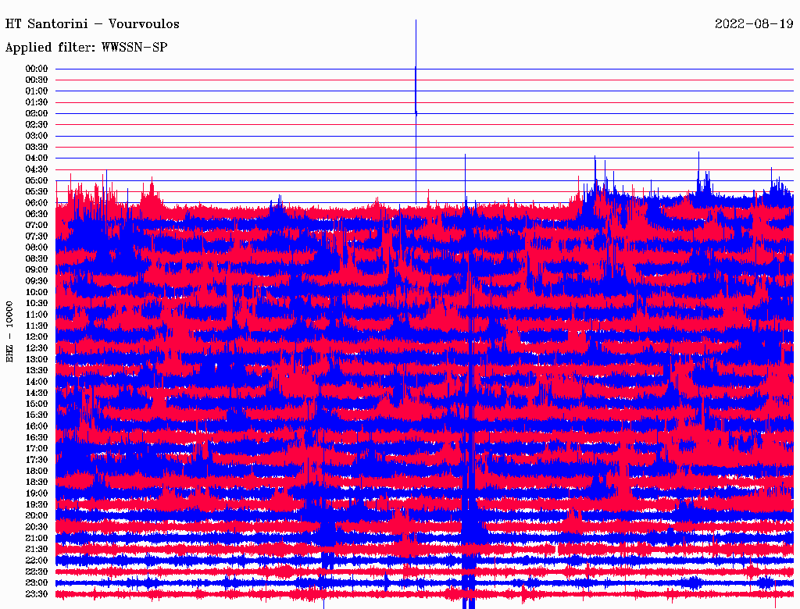Viewport: 800px width, 609px height.
Task: Select the 02:00 time label
Action: 37,113
